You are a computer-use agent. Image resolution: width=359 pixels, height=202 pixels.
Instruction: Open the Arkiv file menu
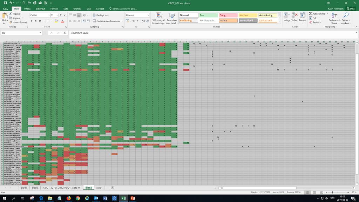click(x=6, y=9)
